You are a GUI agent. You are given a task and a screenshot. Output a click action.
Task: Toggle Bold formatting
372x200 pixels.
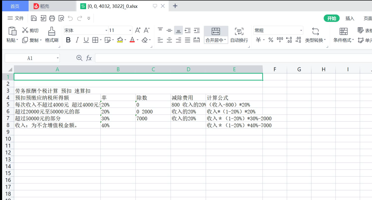point(68,40)
